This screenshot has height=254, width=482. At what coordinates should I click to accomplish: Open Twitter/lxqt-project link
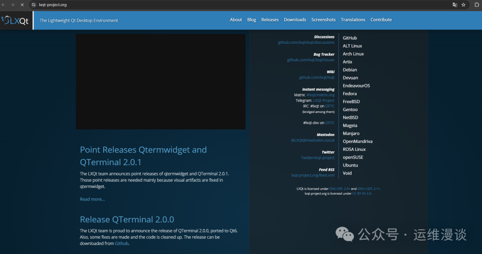point(318,158)
